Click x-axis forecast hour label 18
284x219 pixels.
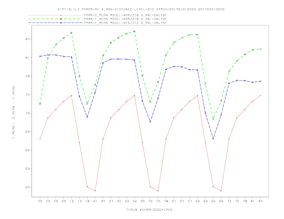[x=87, y=201]
